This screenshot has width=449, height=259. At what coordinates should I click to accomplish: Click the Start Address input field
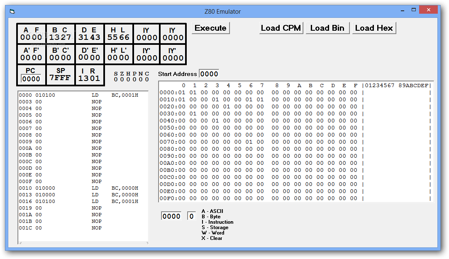pyautogui.click(x=209, y=74)
